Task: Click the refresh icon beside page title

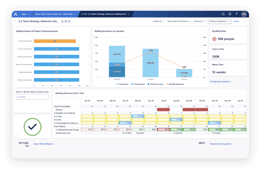Action: (x=62, y=21)
